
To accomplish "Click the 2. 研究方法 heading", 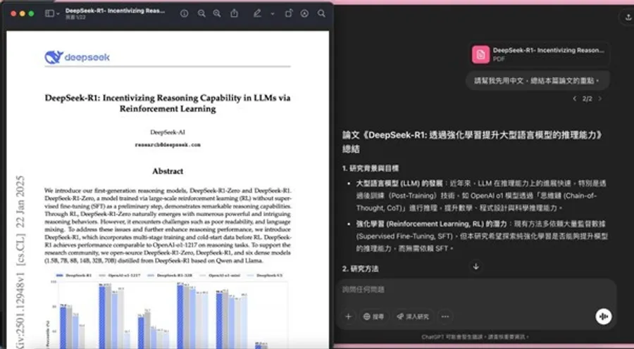I will click(x=360, y=269).
